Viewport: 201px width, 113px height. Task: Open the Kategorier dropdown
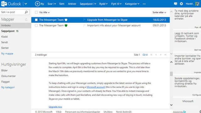pyautogui.click(x=132, y=4)
